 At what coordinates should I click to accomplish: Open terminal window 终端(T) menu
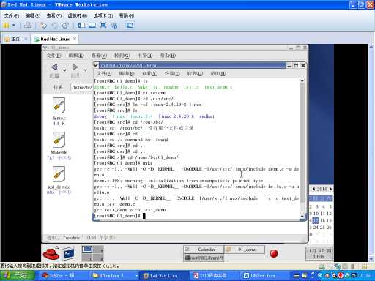(172, 73)
